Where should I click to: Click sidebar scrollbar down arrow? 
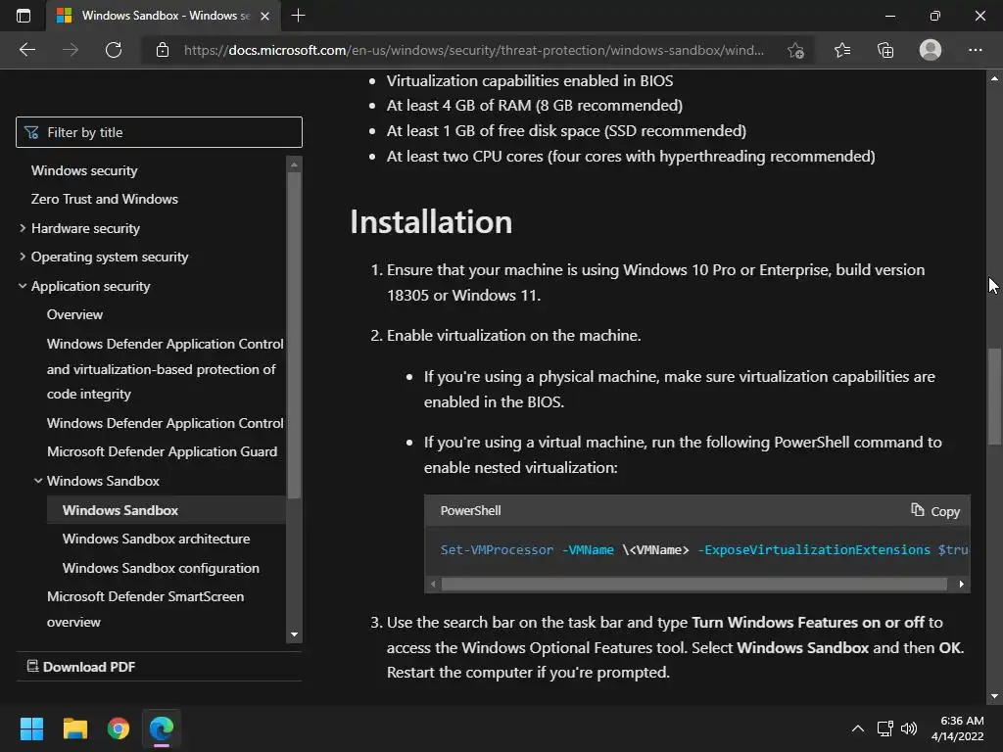[294, 634]
